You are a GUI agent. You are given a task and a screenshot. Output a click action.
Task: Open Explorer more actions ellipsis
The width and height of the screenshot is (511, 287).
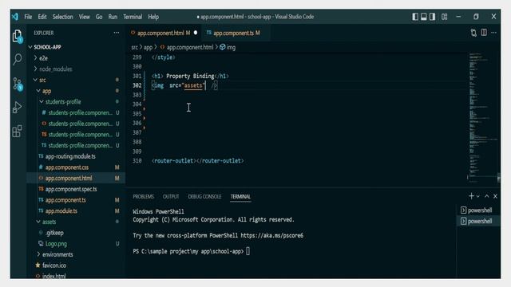[117, 33]
